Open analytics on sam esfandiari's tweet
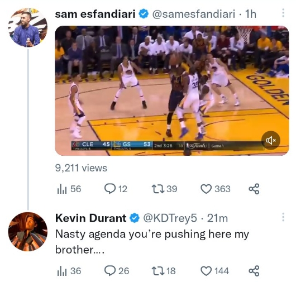296x282 pixels. point(69,189)
